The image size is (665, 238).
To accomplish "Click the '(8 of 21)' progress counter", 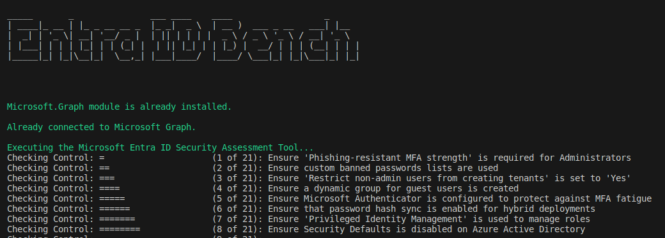I will coord(237,229).
